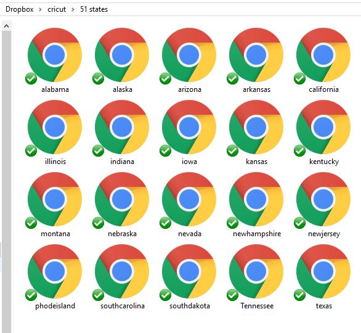Click the southcarolina file name label
The height and width of the screenshot is (333, 361).
[123, 306]
